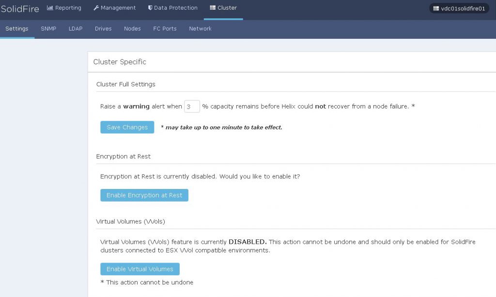Click the Data Protection shield icon
The width and height of the screenshot is (496, 297).
151,7
